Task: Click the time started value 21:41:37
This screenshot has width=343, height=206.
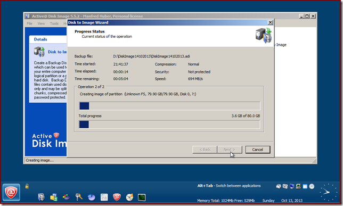Action: coord(121,64)
